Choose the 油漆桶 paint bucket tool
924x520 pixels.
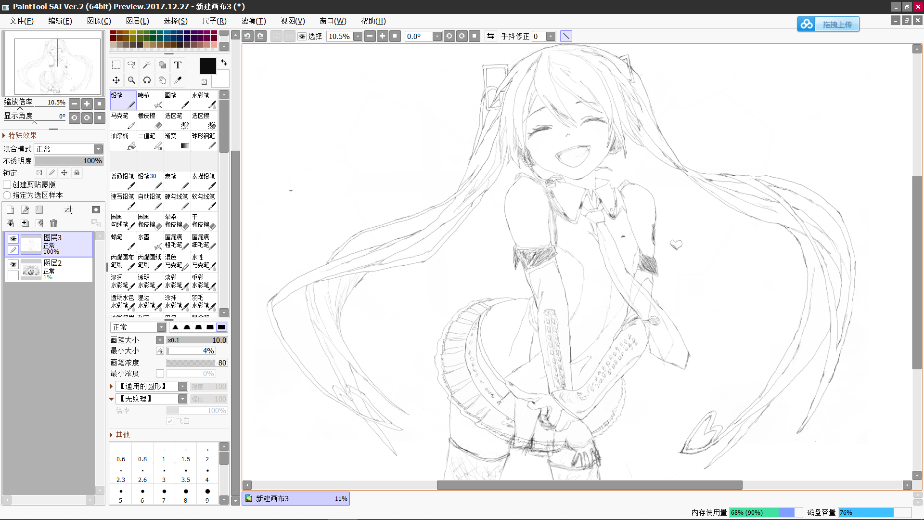click(123, 141)
